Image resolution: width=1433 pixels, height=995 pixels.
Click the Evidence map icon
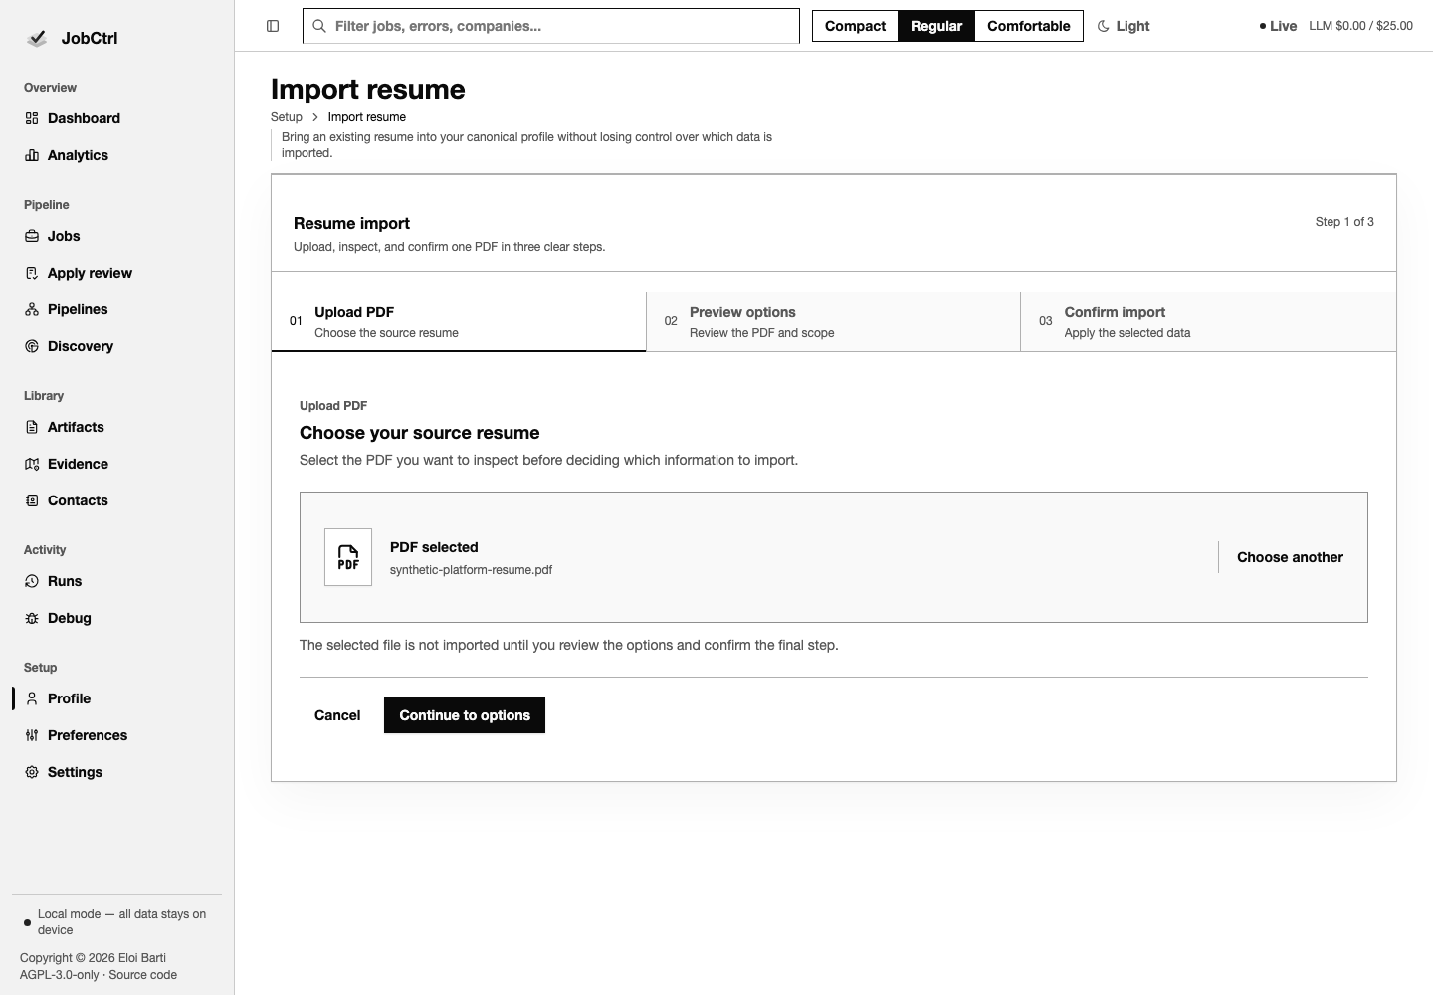coord(32,464)
